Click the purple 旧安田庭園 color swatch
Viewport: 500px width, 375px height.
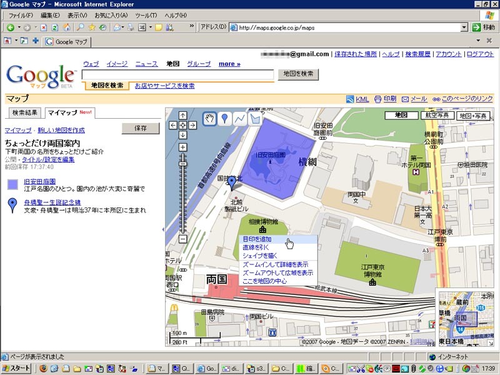[12, 184]
